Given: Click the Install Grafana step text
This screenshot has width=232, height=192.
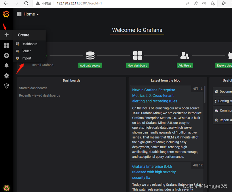Looking at the screenshot, I should [x=43, y=65].
